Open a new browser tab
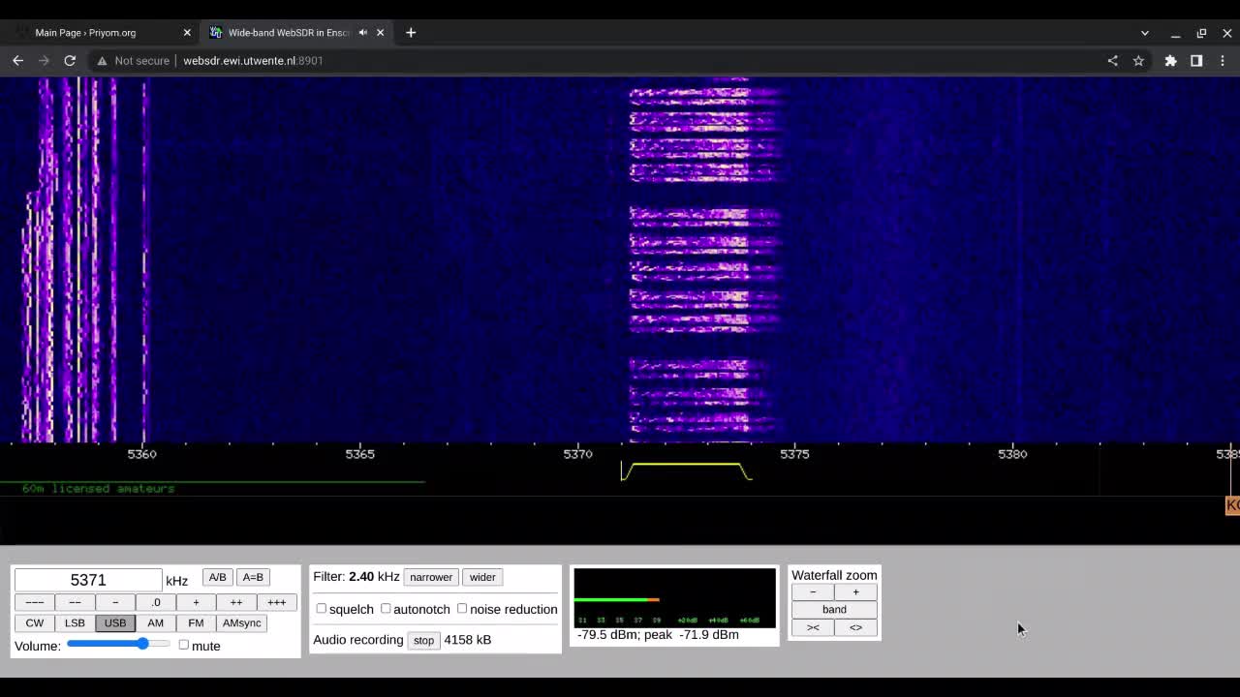1240x697 pixels. point(411,32)
